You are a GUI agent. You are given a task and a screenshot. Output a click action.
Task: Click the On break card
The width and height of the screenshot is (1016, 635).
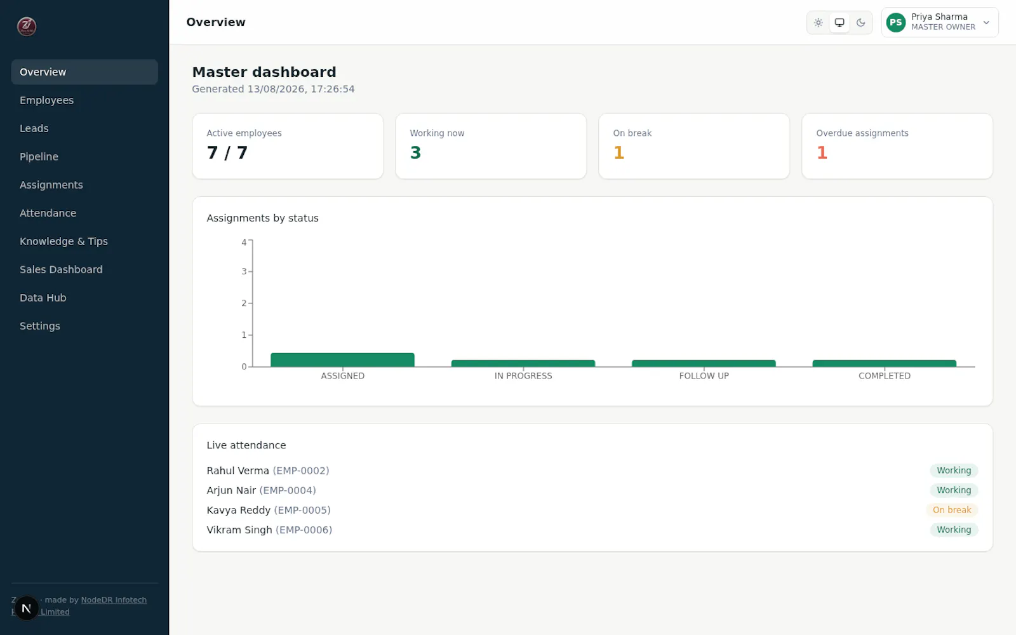click(694, 146)
